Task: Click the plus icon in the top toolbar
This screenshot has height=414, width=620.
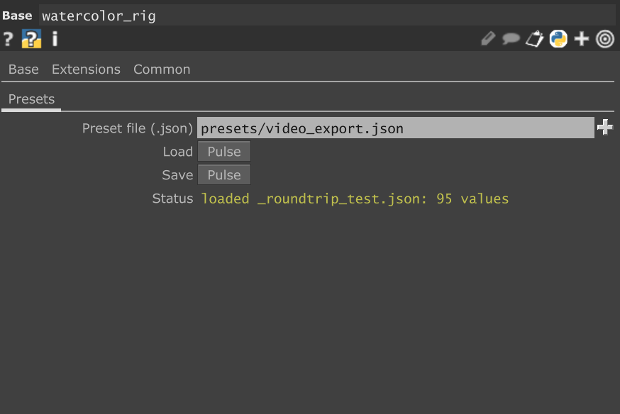Action: [582, 39]
